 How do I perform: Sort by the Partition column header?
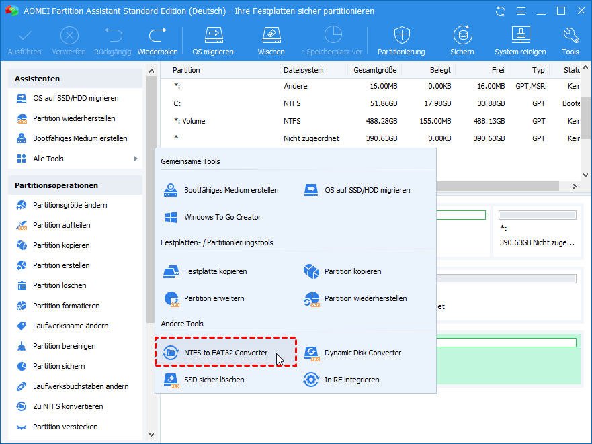pos(186,70)
